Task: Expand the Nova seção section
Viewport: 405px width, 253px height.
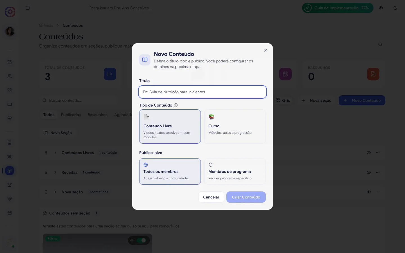Action: [55, 192]
